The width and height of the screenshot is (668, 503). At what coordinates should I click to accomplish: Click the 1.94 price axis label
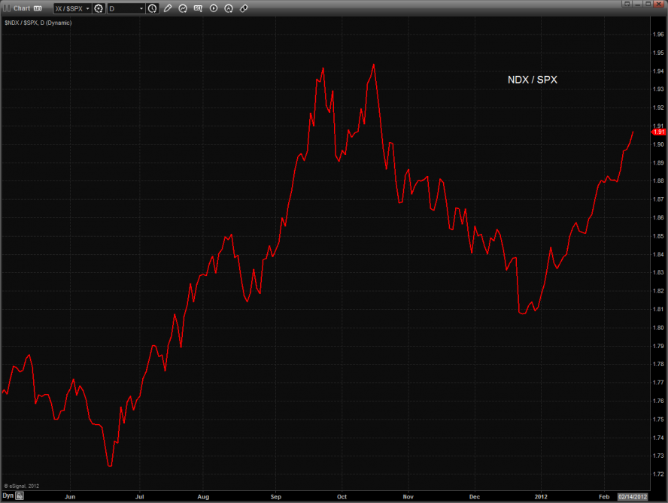click(658, 71)
